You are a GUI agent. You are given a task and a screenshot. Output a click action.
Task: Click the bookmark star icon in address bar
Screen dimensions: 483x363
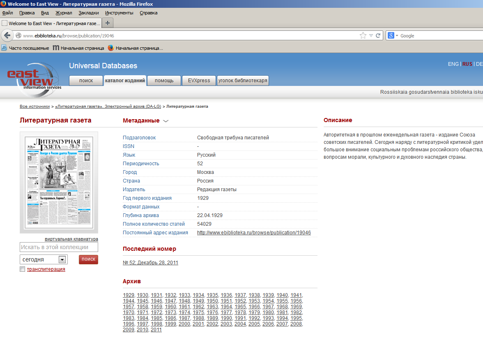[x=363, y=36]
